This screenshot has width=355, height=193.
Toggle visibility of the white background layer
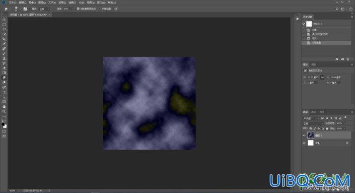coord(304,143)
